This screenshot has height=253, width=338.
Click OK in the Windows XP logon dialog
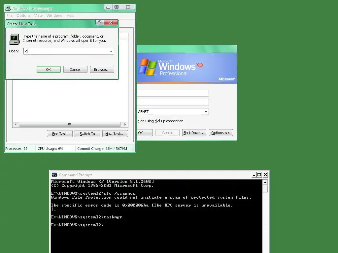[x=145, y=133]
